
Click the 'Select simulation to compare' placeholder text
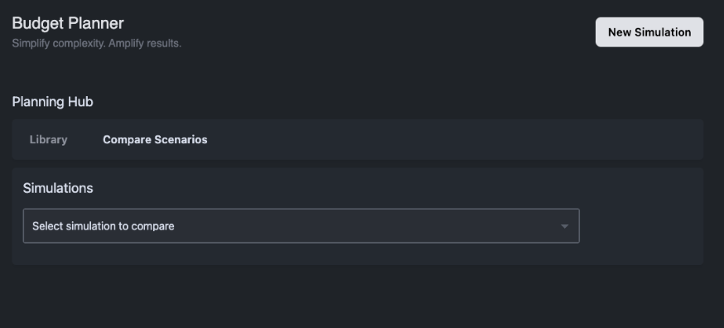click(x=103, y=226)
